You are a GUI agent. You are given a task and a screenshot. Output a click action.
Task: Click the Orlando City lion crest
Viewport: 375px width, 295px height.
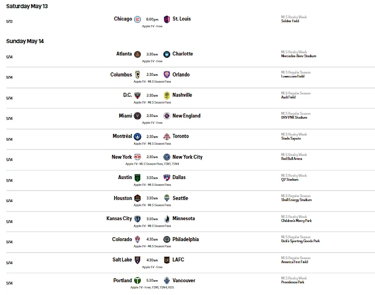(x=167, y=75)
